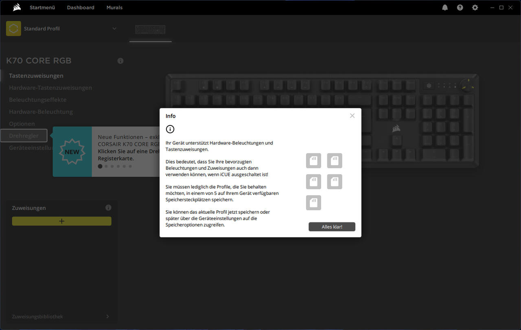
Task: Open Hardware-Tastenzuweisungen section
Action: pos(50,88)
